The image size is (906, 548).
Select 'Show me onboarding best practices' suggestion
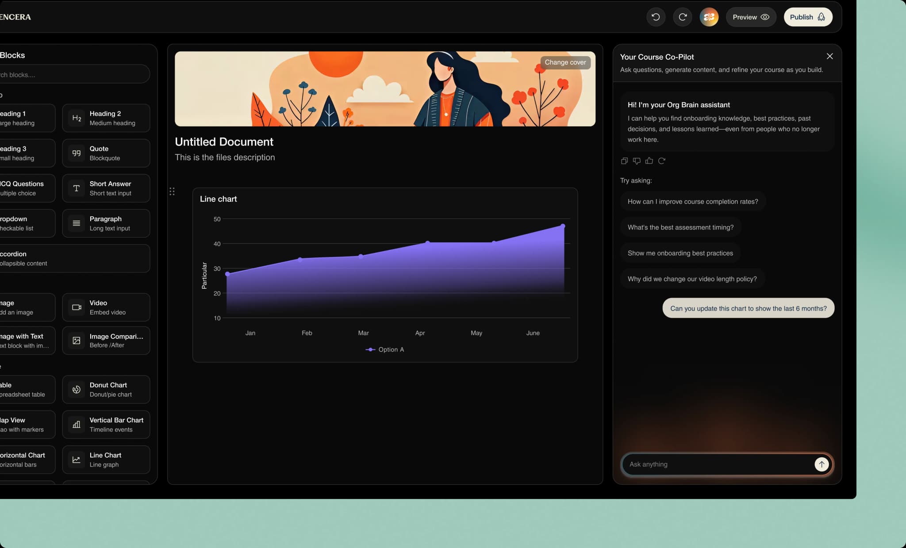[x=680, y=253]
